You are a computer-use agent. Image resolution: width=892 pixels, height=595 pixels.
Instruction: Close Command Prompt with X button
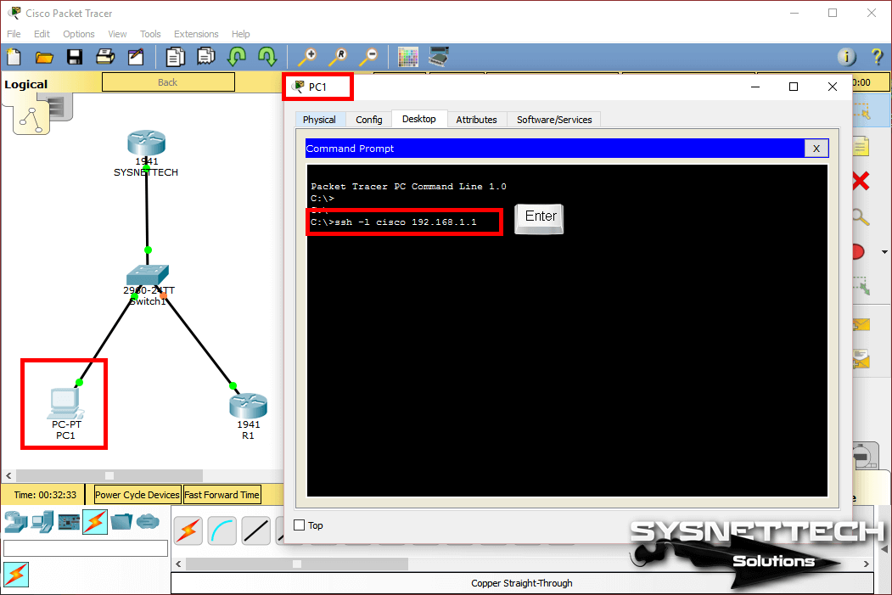point(816,149)
